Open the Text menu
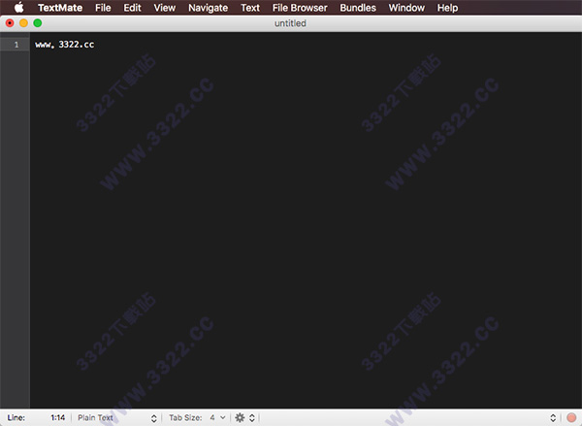This screenshot has height=426, width=582. 250,8
